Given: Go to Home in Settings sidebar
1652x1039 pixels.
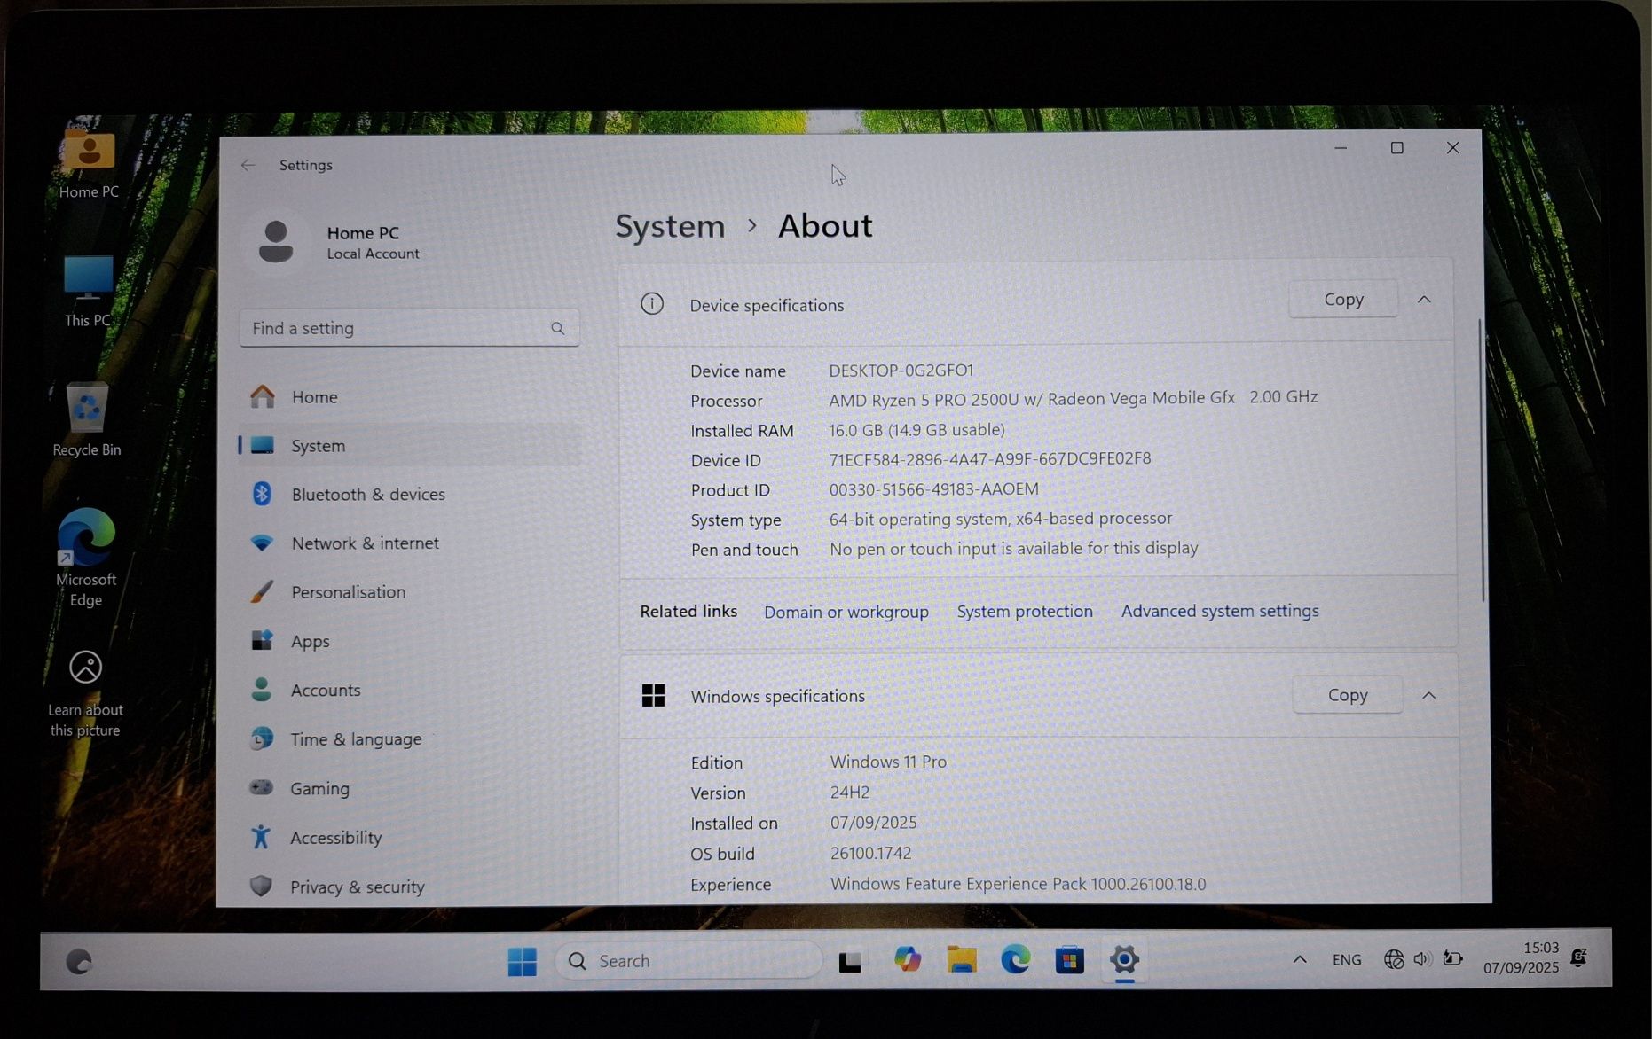Looking at the screenshot, I should tap(410, 396).
